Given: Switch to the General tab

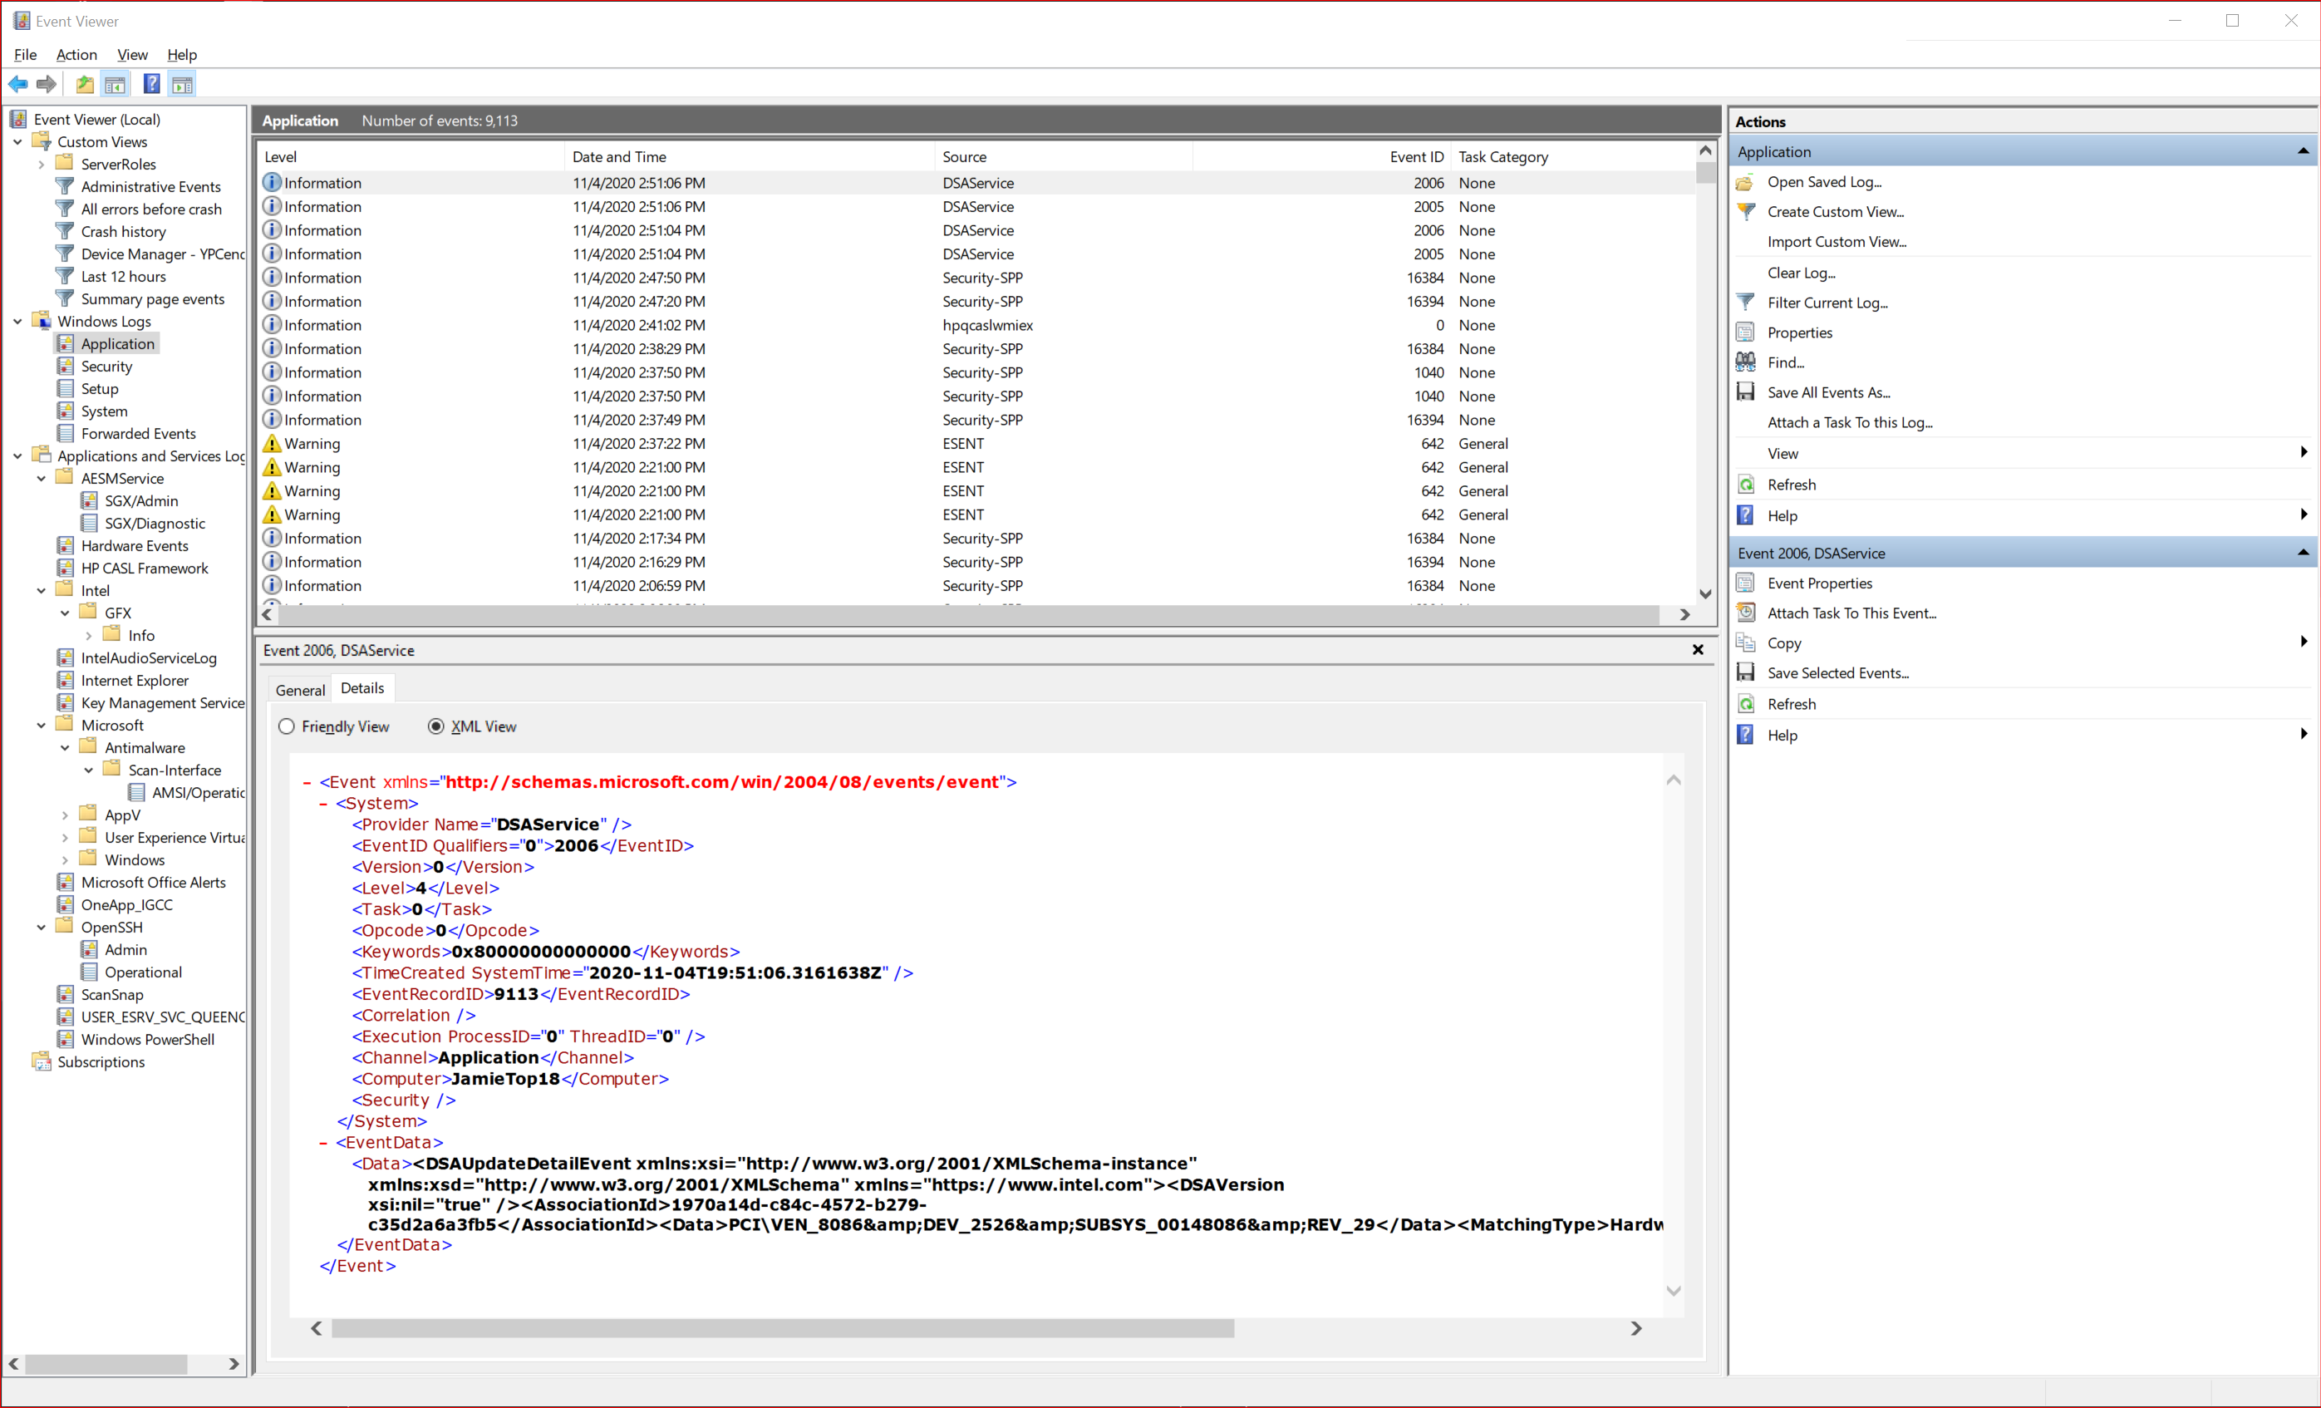Looking at the screenshot, I should [x=299, y=690].
